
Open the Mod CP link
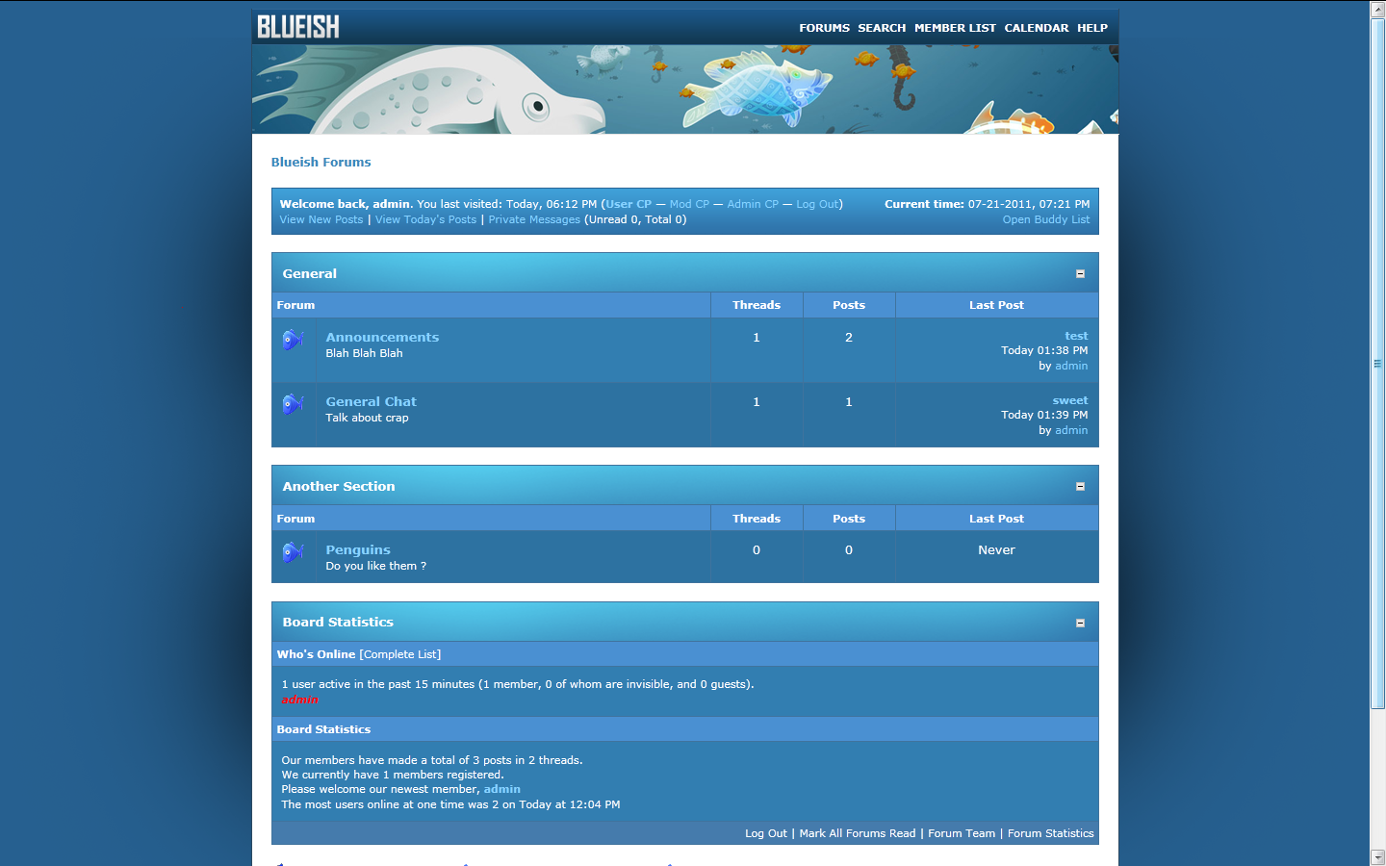[x=689, y=204]
